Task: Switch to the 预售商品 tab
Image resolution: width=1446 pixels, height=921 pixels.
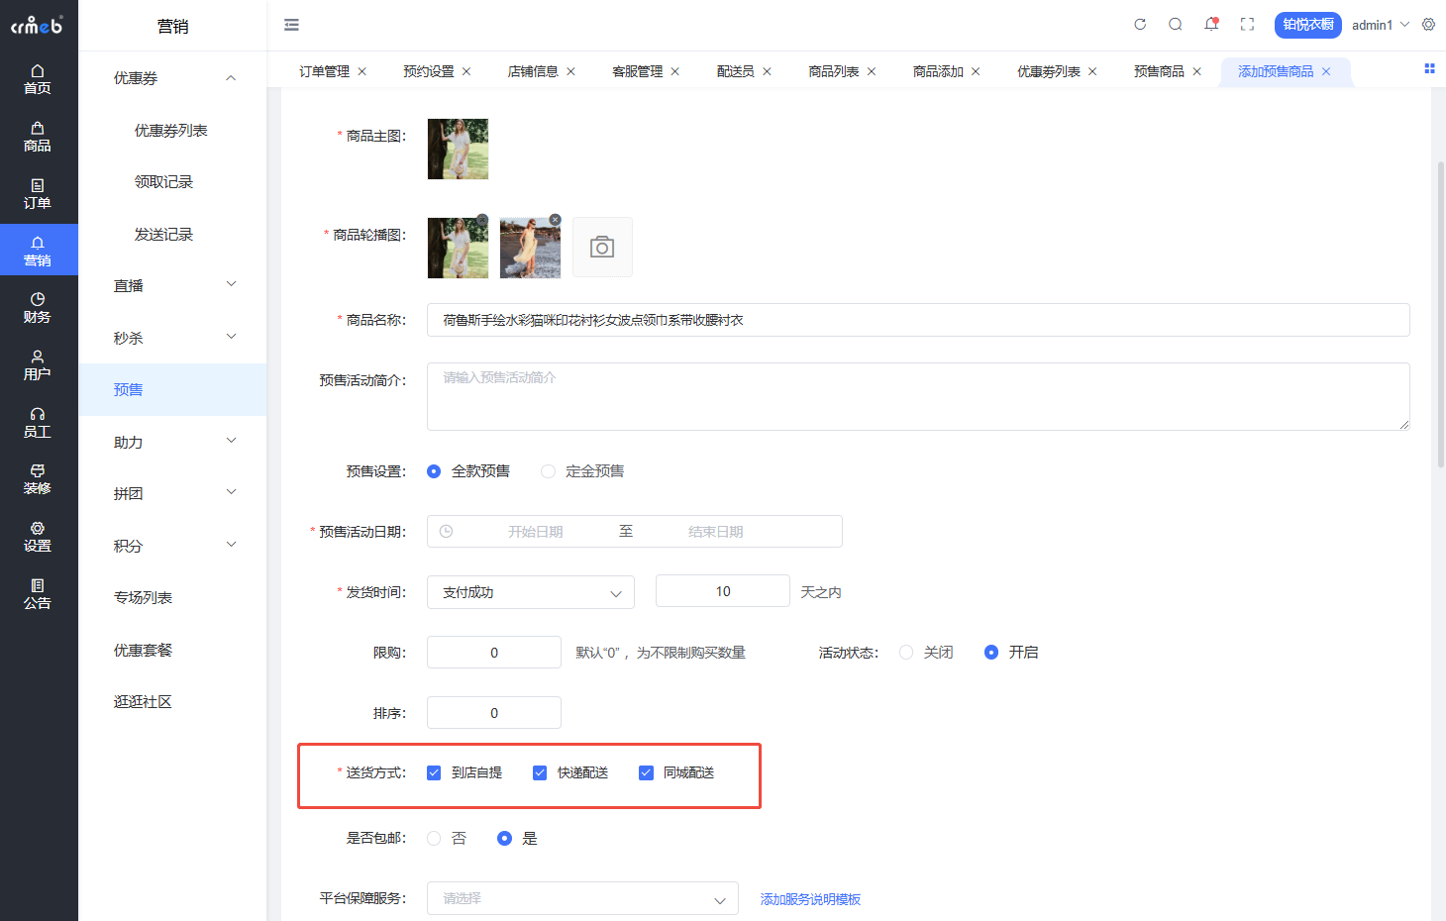Action: click(x=1159, y=71)
